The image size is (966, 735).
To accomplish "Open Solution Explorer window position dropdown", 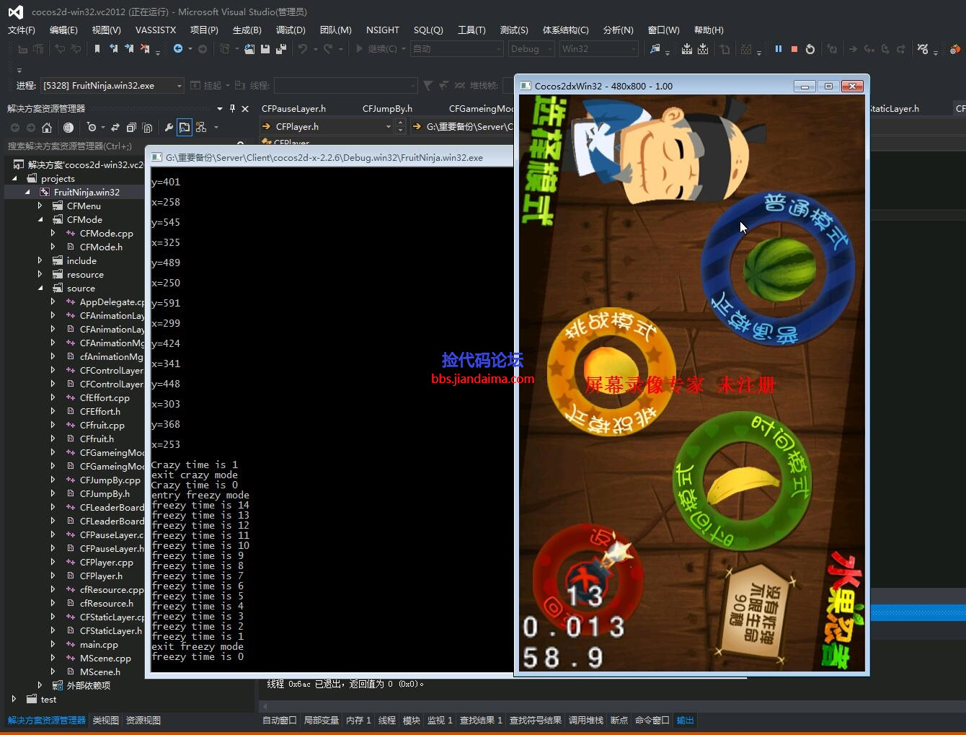I will 220,108.
